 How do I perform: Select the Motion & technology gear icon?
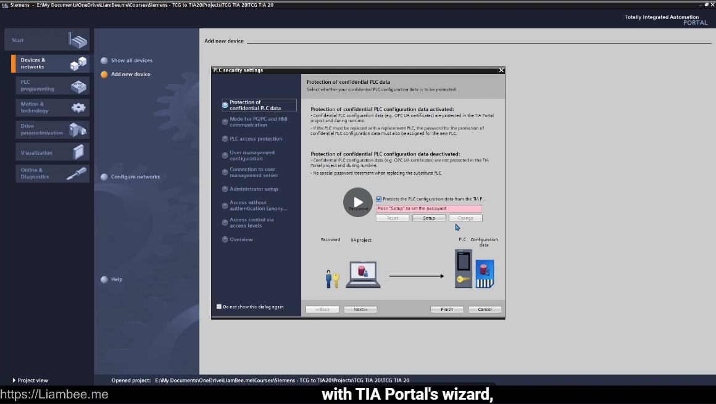pyautogui.click(x=78, y=107)
